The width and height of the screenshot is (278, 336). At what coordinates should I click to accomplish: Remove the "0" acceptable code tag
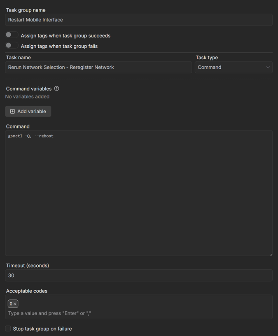15,304
